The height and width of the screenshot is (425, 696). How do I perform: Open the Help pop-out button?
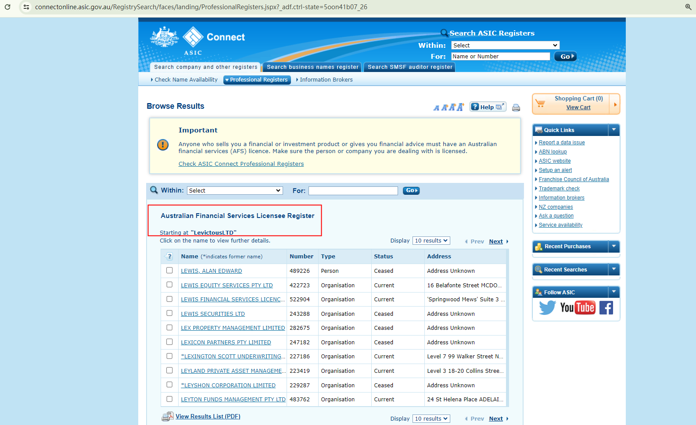tap(488, 107)
